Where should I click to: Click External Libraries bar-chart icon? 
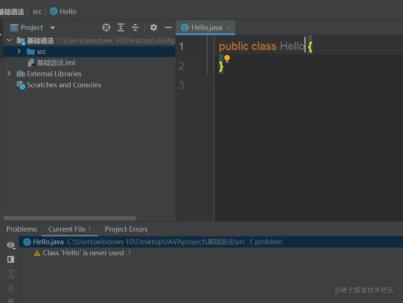pyautogui.click(x=21, y=74)
